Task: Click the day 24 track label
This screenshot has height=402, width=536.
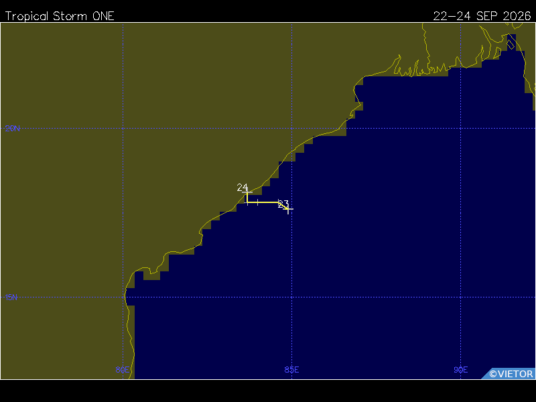Action: 242,188
